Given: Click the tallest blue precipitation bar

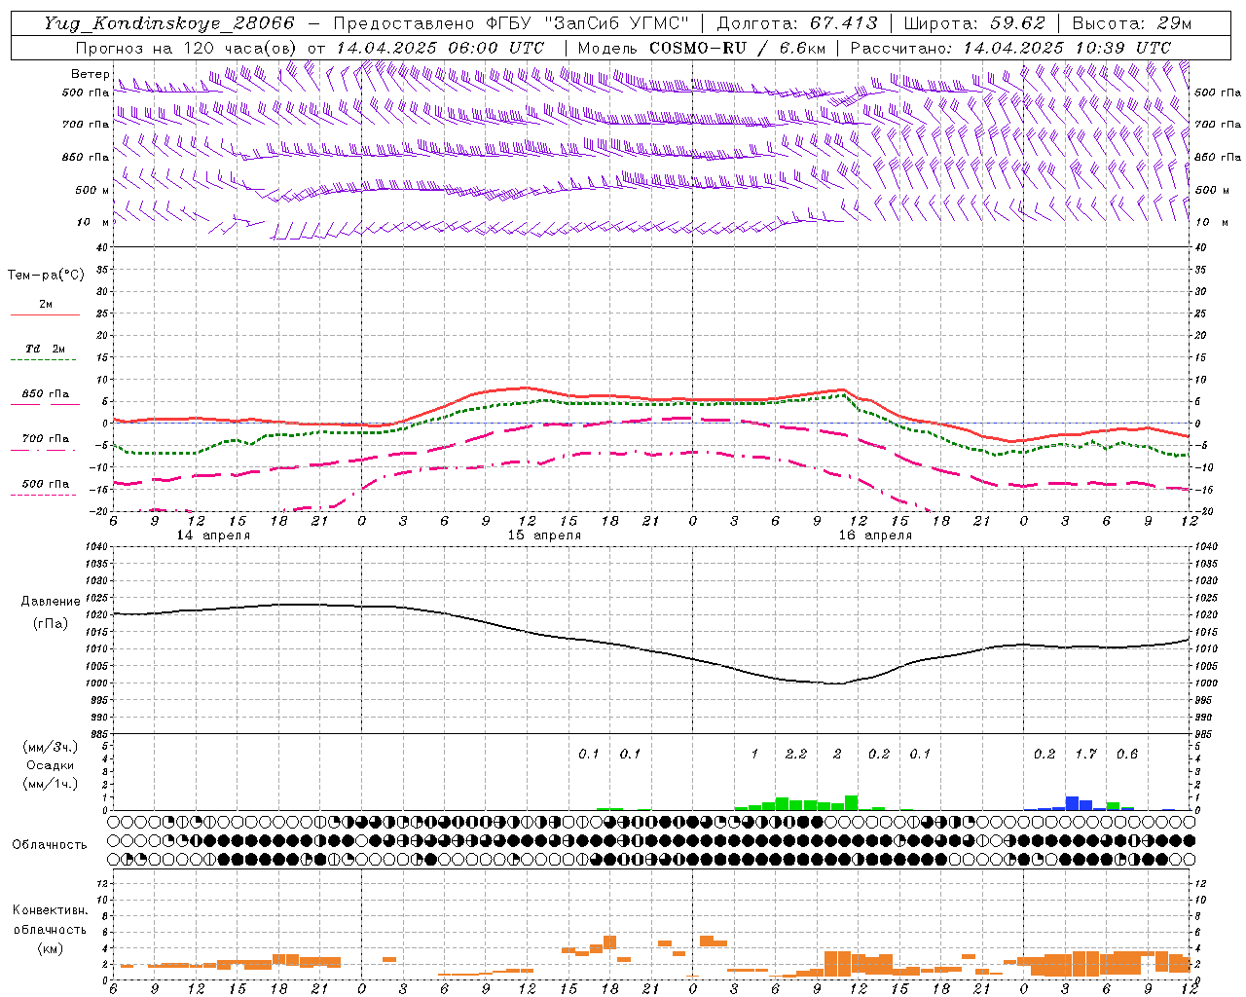Looking at the screenshot, I should 1072,803.
